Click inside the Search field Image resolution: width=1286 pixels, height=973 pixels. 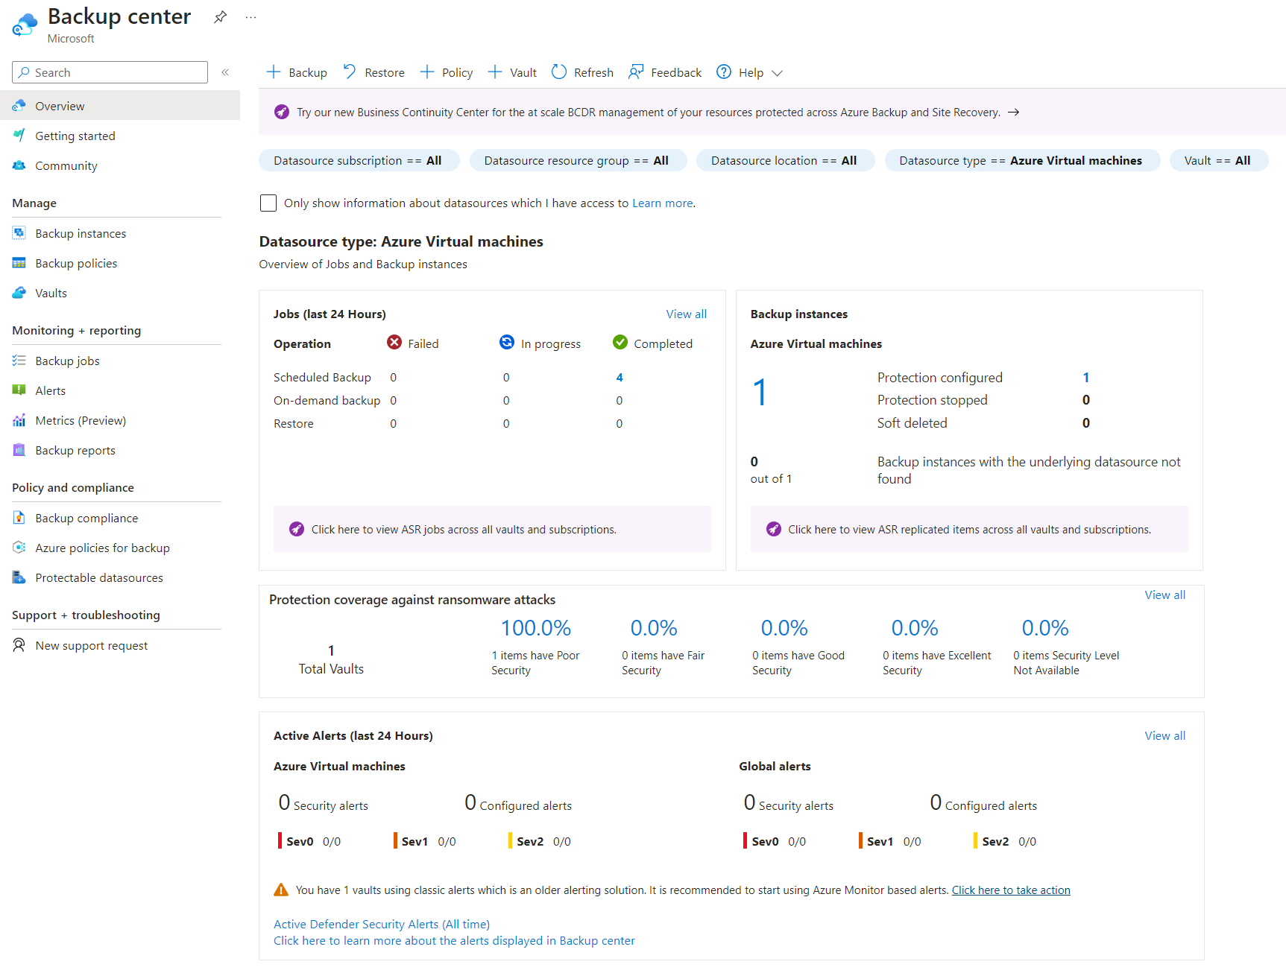109,72
